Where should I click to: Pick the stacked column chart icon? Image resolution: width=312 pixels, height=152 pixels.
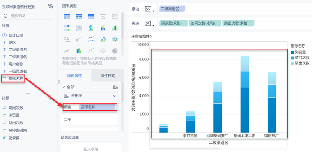click(103, 28)
